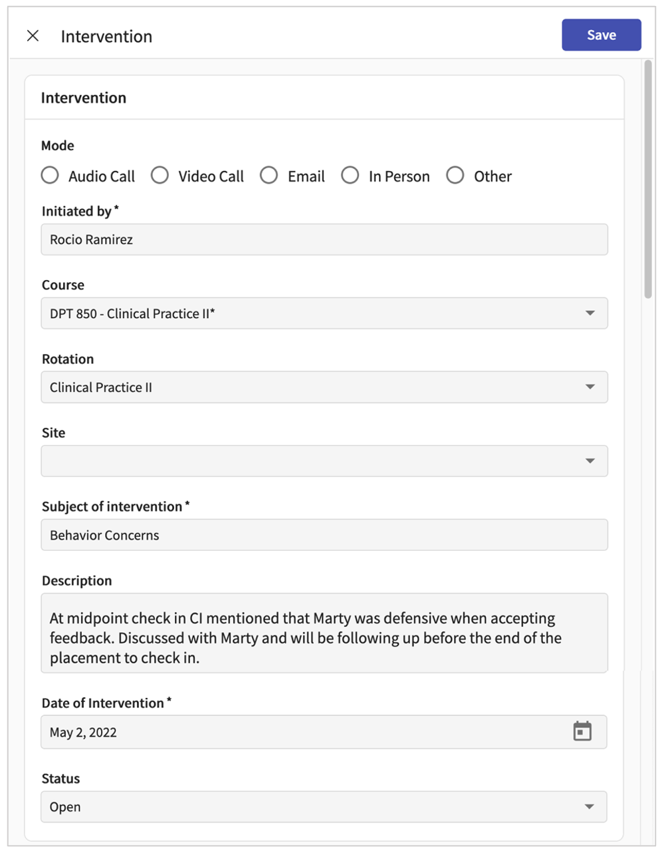
Task: Click the Intervention panel heading
Action: coord(83,97)
